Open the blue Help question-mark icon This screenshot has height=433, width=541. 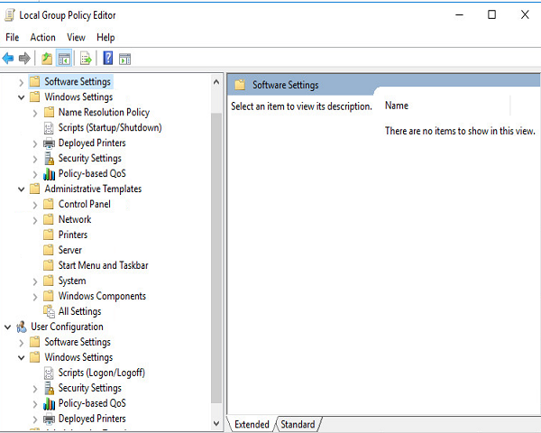tap(107, 58)
